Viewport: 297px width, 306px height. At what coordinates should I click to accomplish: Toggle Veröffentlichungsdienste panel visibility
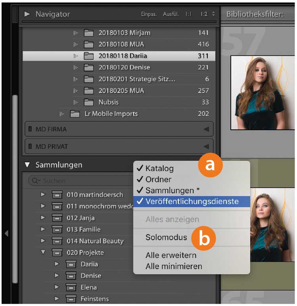(x=192, y=201)
